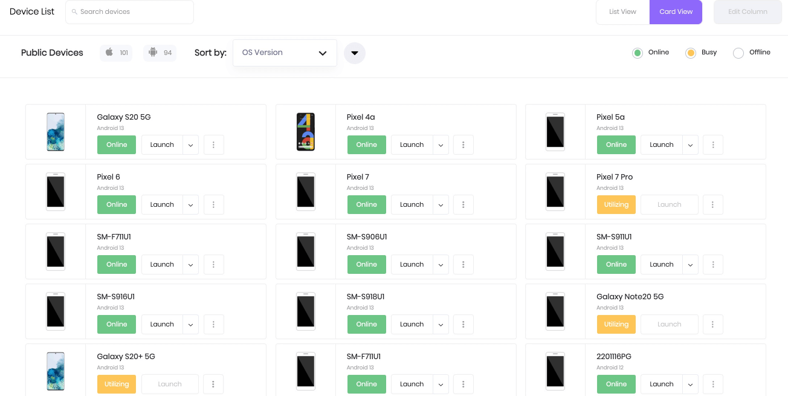This screenshot has width=788, height=396.
Task: Expand launch options for Pixel 5a
Action: (x=690, y=145)
